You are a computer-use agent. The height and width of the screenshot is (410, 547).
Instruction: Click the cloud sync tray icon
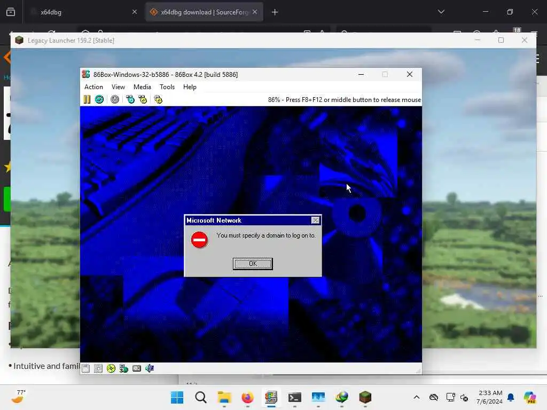434,397
